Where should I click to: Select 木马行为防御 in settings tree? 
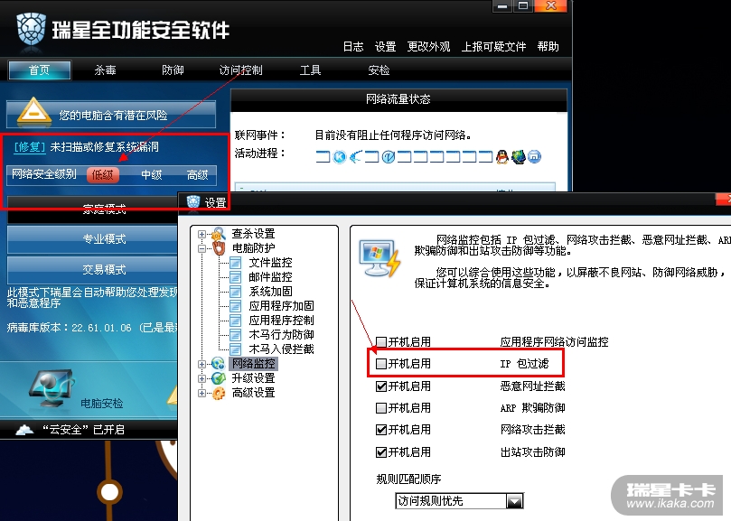(281, 335)
